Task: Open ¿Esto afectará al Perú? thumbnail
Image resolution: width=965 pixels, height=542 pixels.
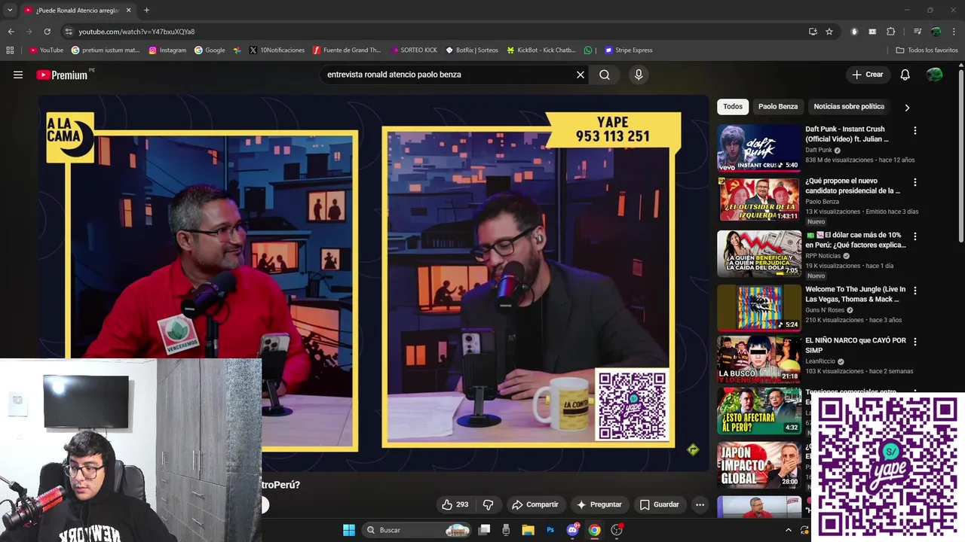Action: [x=758, y=411]
